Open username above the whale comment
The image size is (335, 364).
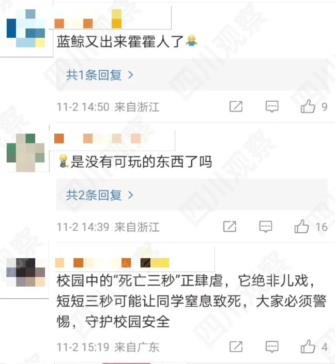(88, 19)
